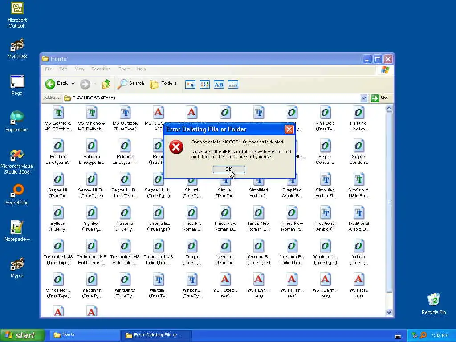Click the keyboard icon near the tray
The width and height of the screenshot is (456, 342).
pyautogui.click(x=398, y=336)
